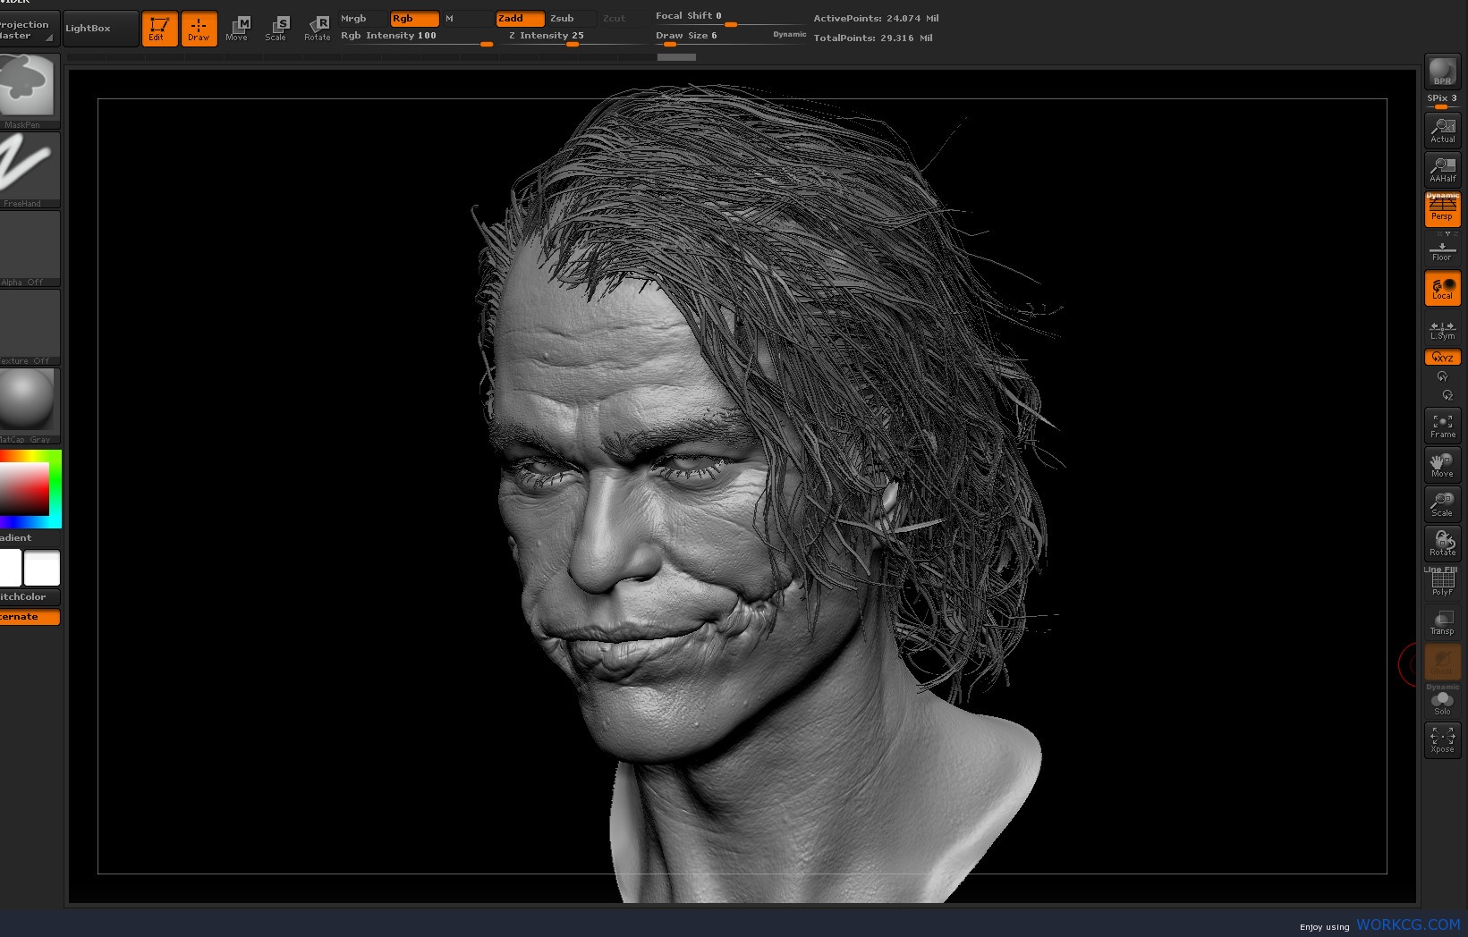1468x937 pixels.
Task: Click the timeline scrub bar handle
Action: 676,57
